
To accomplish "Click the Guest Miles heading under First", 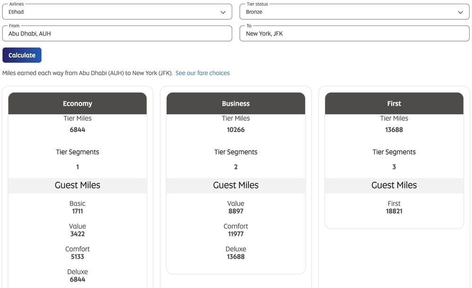I will point(394,185).
